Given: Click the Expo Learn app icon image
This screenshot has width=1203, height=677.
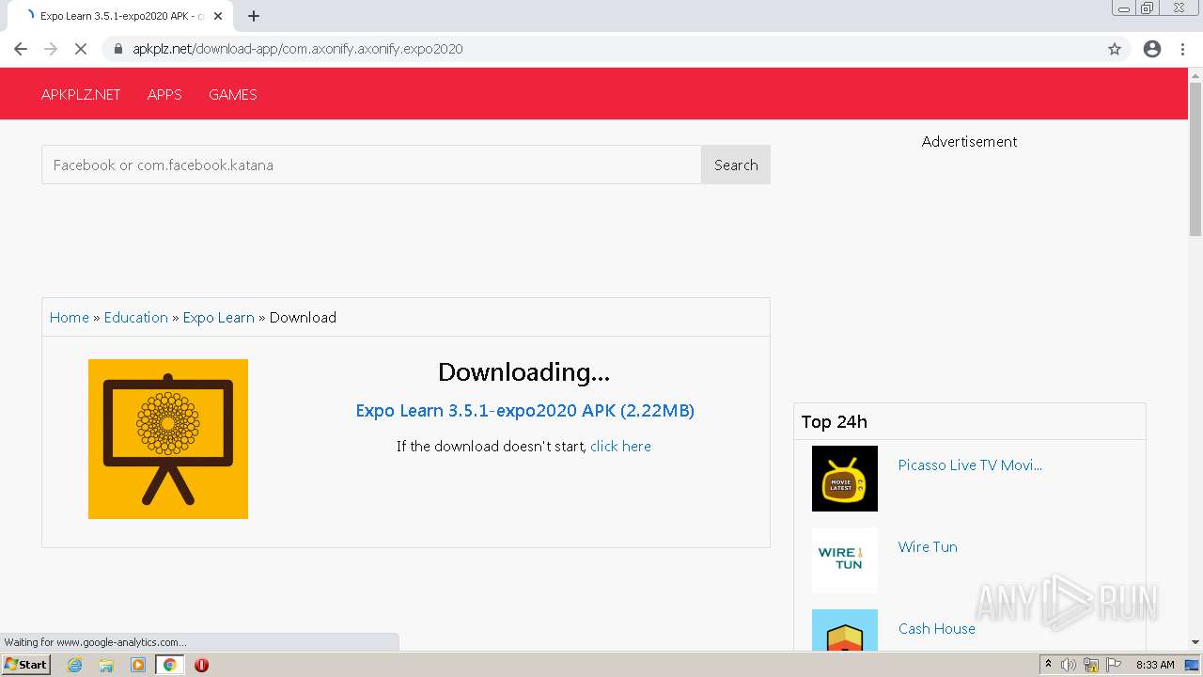Looking at the screenshot, I should (168, 439).
